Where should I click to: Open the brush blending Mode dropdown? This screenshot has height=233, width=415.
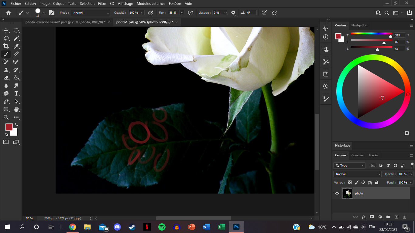91,13
